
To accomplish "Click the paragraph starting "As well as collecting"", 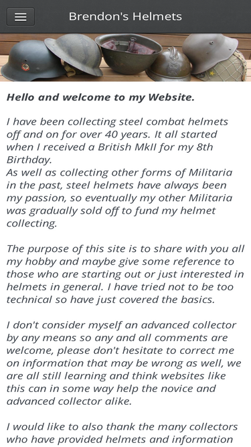I will (x=120, y=198).
